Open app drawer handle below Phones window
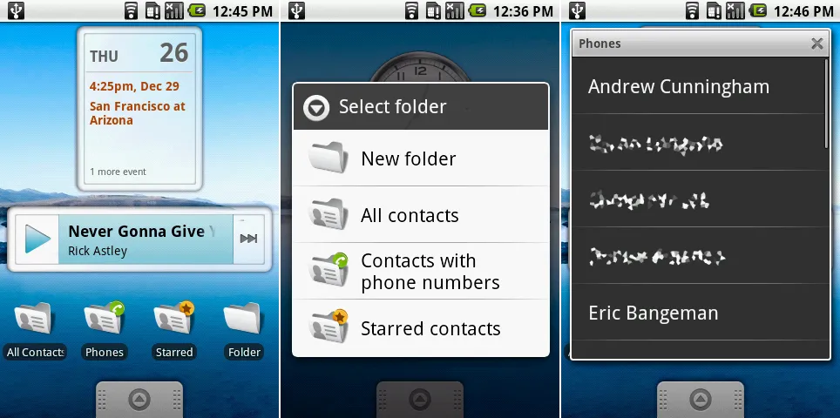This screenshot has width=840, height=418. [x=700, y=400]
